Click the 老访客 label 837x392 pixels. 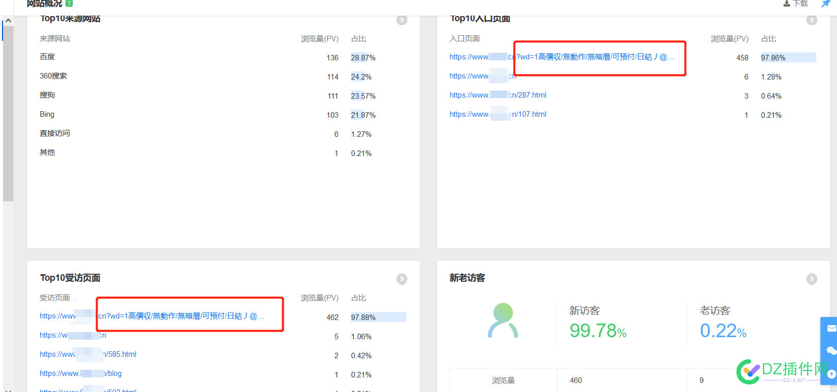coord(715,310)
